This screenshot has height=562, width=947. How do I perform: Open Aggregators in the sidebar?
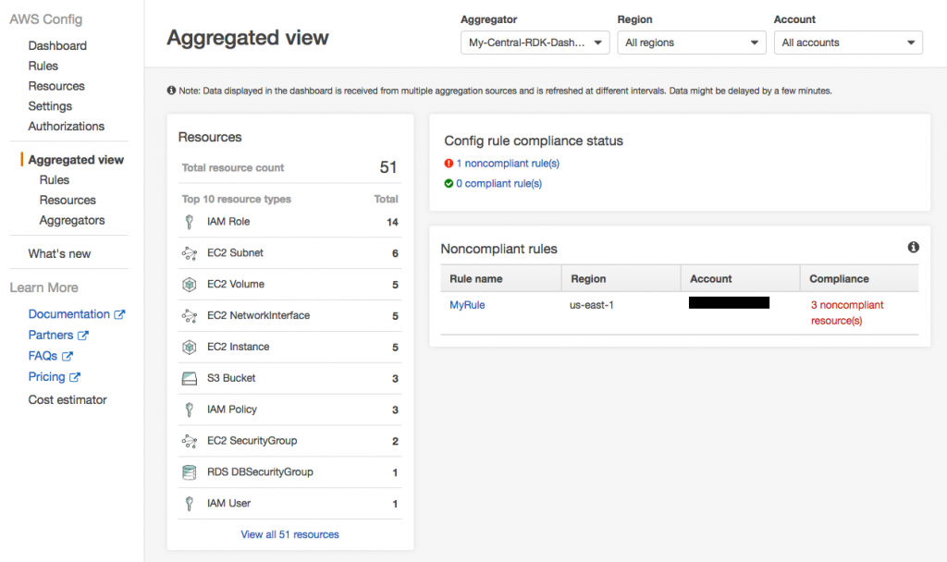point(72,220)
